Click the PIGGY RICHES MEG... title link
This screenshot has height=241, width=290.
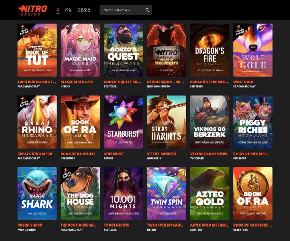[252, 154]
